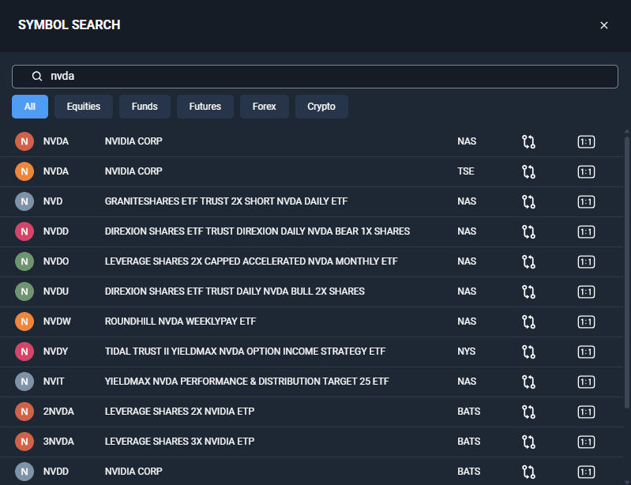Screen dimensions: 631x485
Task: Click compare arrows icon in NVDU row
Action: [528, 291]
